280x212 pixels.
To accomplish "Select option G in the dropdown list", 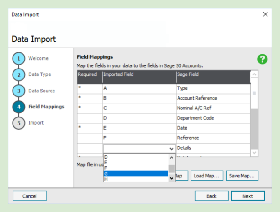I will [x=136, y=173].
